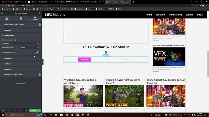Open Responsive Mode icon in panel footer
This screenshot has height=117, width=209.
point(21,110)
